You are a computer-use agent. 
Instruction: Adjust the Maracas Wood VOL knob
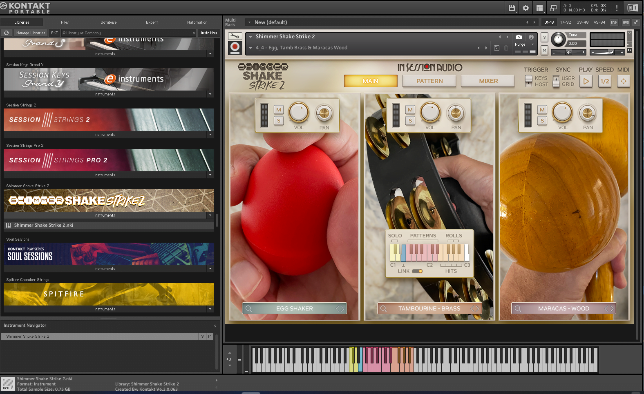(562, 113)
